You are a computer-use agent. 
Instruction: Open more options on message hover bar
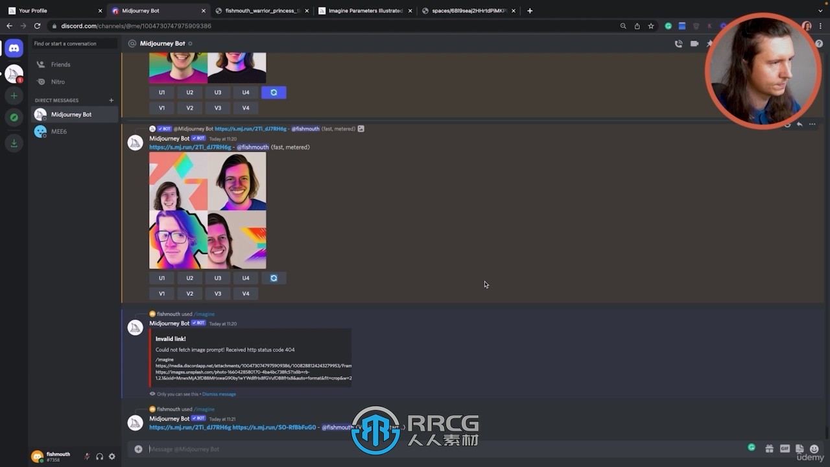click(x=812, y=124)
